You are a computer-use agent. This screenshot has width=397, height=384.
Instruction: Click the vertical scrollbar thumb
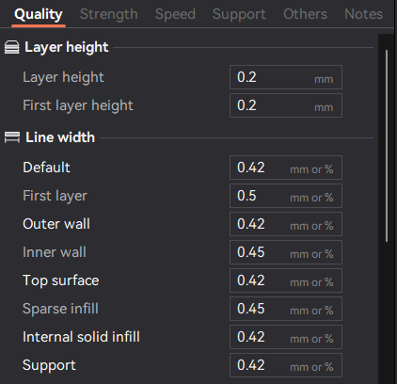click(387, 146)
